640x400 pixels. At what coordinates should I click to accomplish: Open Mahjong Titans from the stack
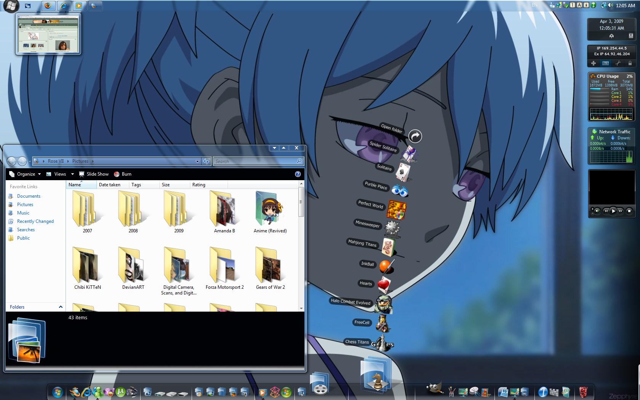(389, 247)
